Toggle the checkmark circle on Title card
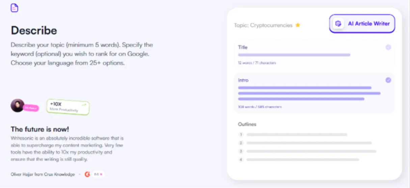The width and height of the screenshot is (410, 188). point(388,47)
